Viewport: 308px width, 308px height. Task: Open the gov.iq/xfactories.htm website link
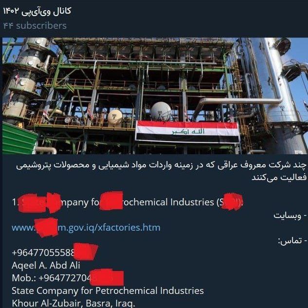click(x=86, y=228)
